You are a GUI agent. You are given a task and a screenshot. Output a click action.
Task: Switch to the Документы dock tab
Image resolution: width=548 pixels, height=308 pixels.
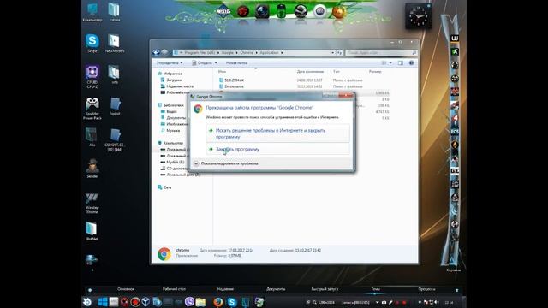[x=276, y=289]
